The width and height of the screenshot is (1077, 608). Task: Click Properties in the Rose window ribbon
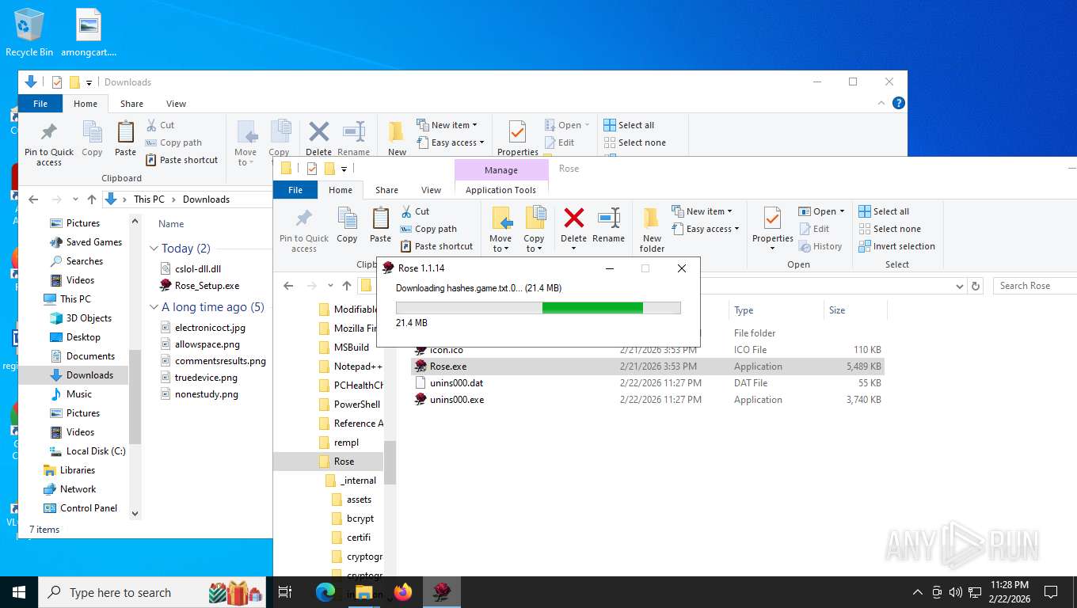(x=773, y=228)
